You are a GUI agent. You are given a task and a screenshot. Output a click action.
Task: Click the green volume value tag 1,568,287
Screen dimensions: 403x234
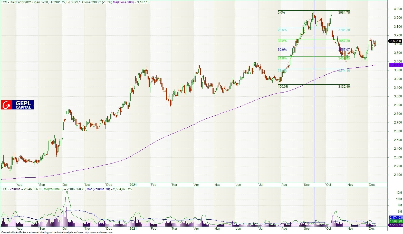(396, 221)
